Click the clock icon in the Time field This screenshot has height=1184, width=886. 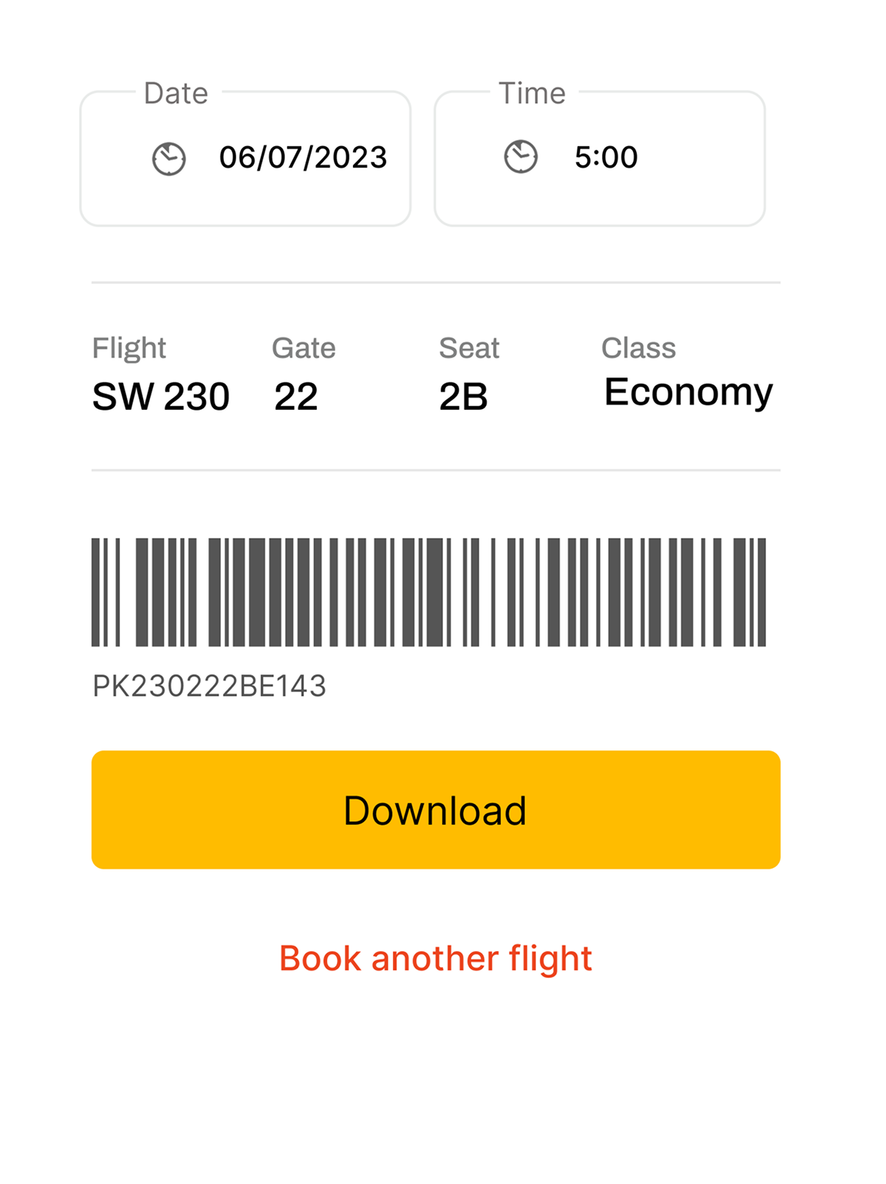[x=521, y=157]
